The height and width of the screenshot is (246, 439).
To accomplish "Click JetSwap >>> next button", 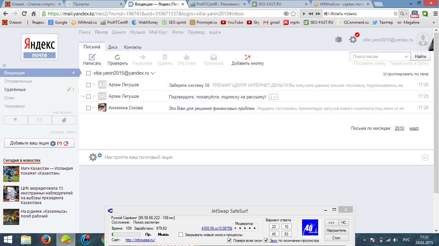I will tap(331, 223).
